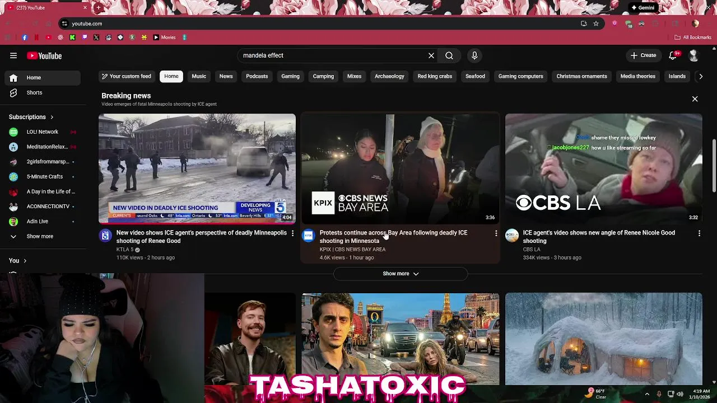Open Home in the left sidebar
The height and width of the screenshot is (403, 717).
(43, 78)
